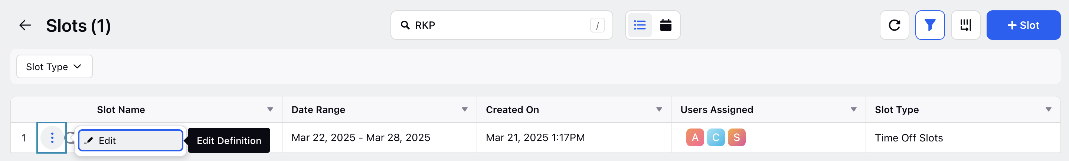Focus the RKP search field
This screenshot has width=1069, height=161.
pos(502,25)
